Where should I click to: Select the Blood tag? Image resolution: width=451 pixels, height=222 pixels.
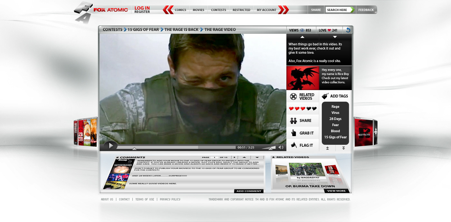tap(335, 131)
